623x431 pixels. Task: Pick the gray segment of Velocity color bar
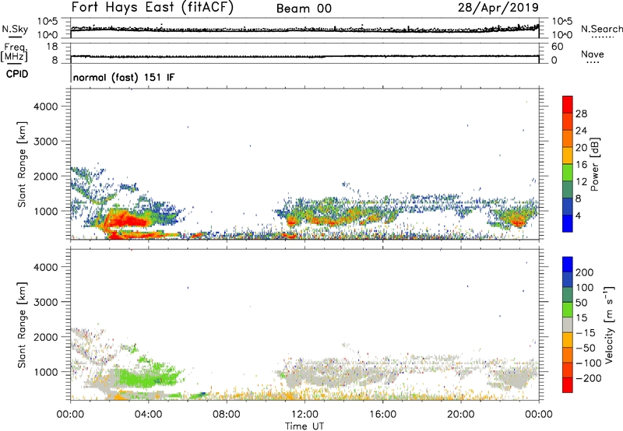click(568, 324)
